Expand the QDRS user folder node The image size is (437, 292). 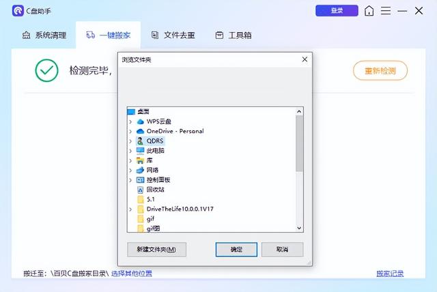pos(130,141)
